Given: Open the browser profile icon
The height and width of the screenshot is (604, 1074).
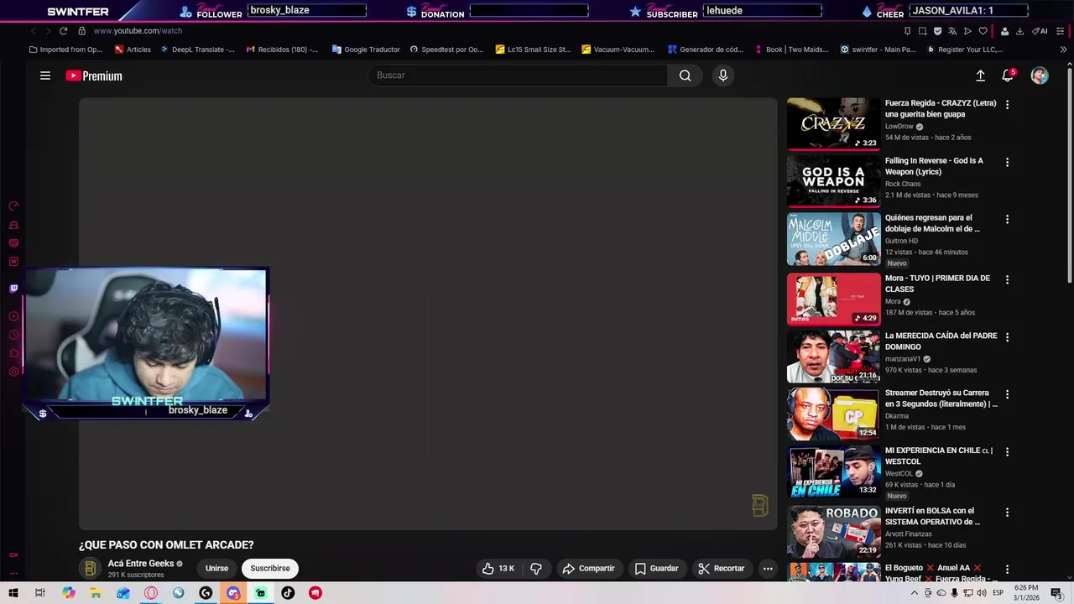Looking at the screenshot, I should click(x=1004, y=31).
